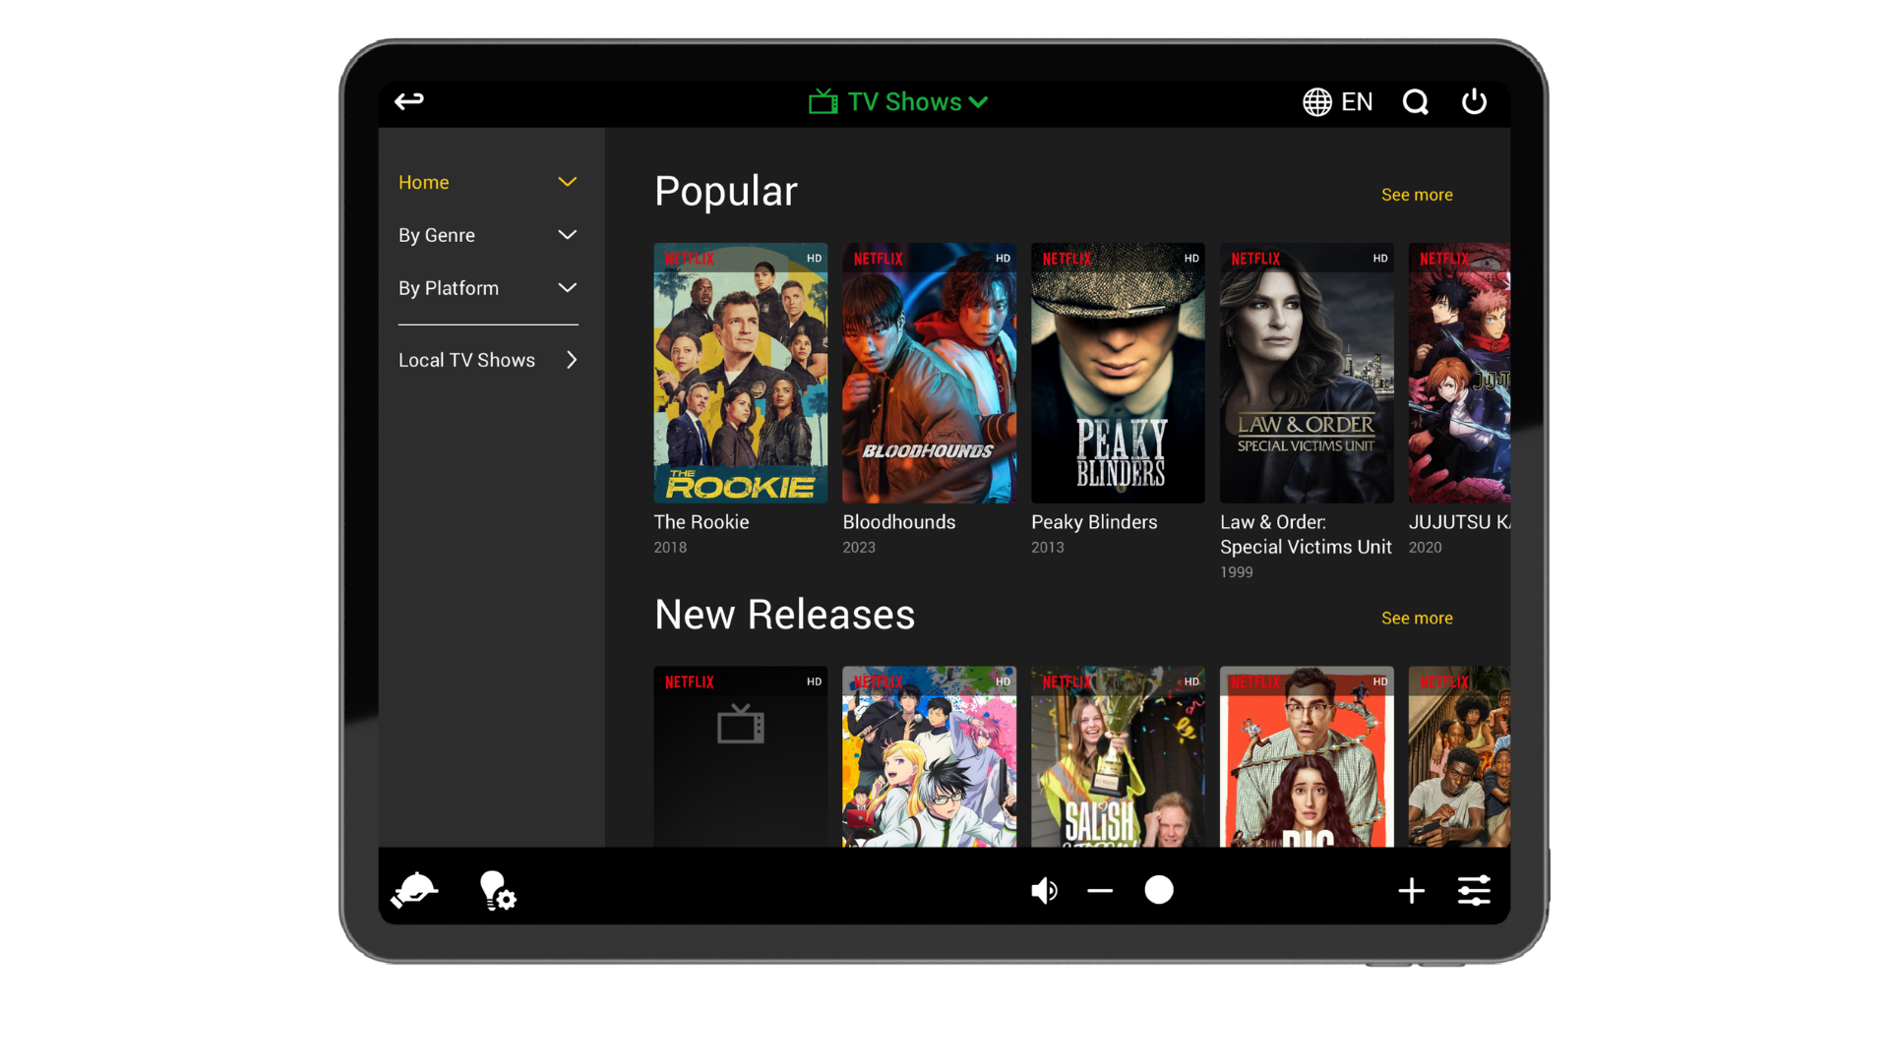Open the placeholder TV poster in New Releases
Viewport: 1889px width, 1062px height.
pos(741,756)
